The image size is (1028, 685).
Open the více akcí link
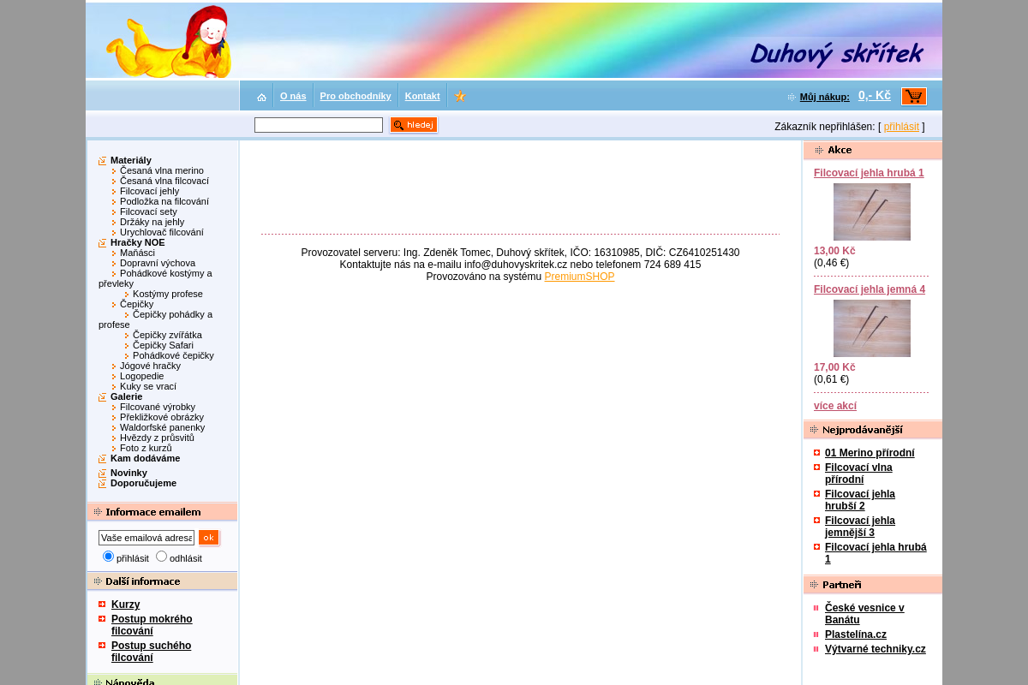tap(835, 406)
